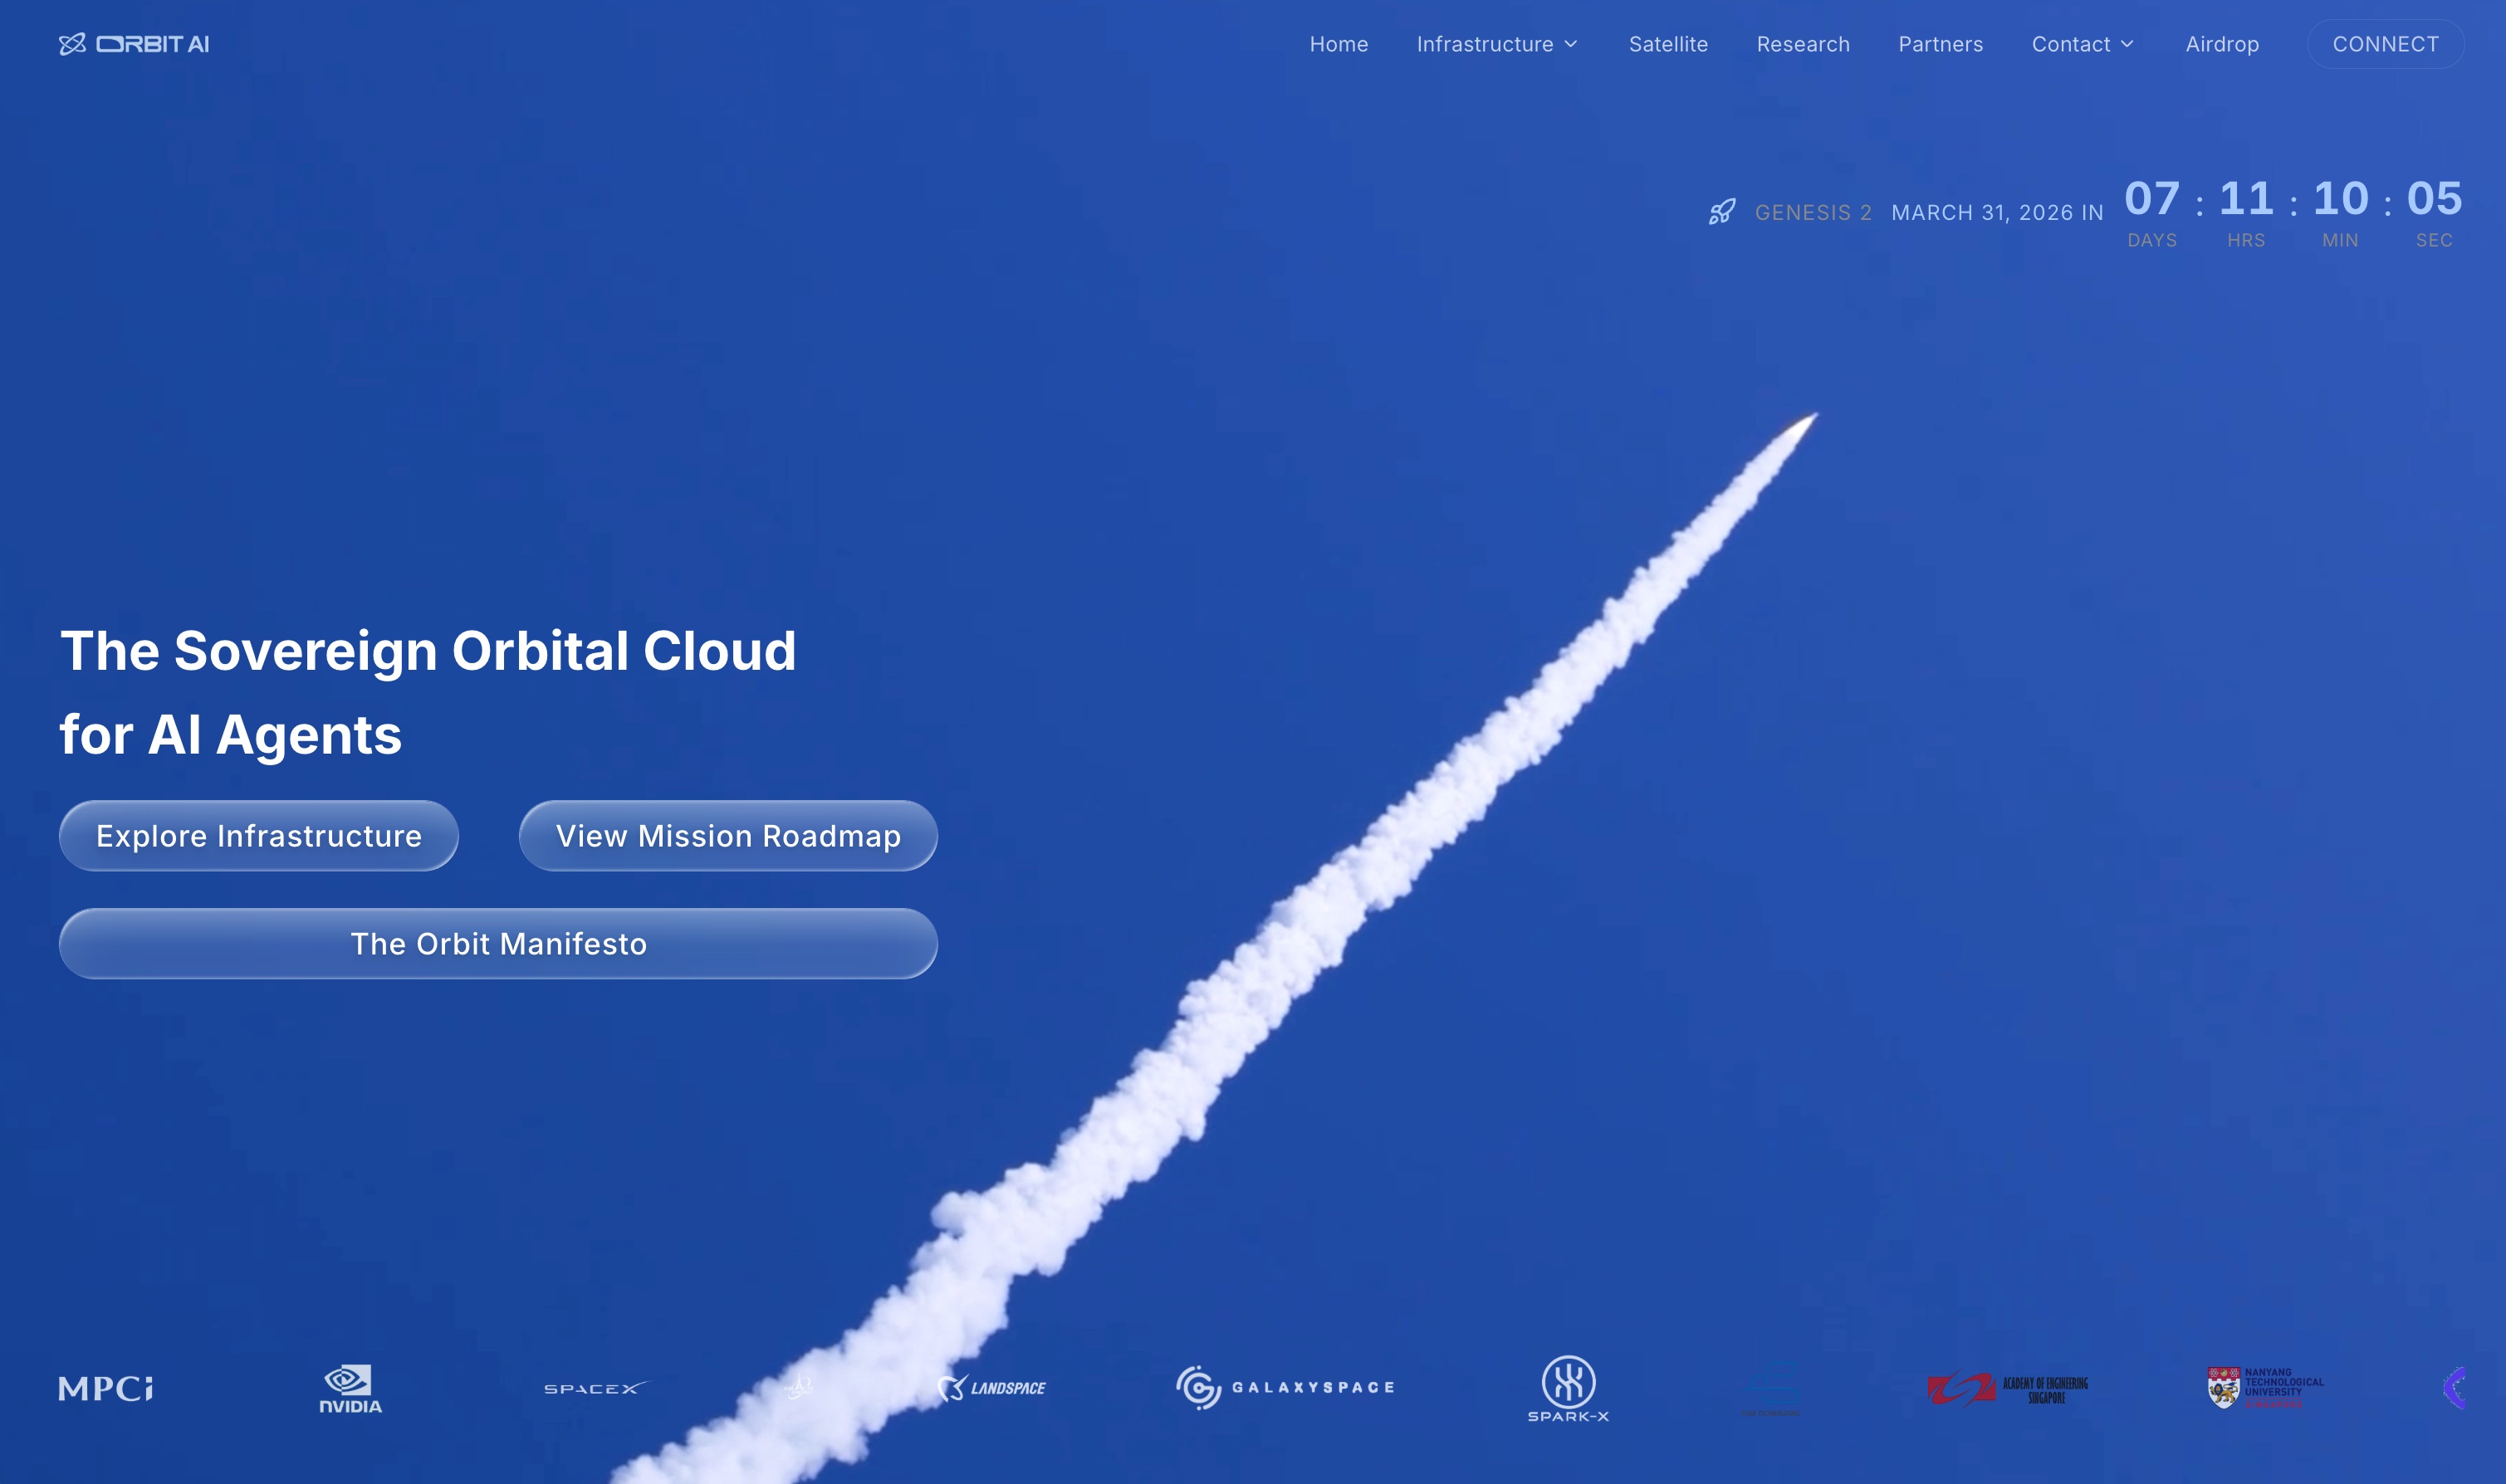Click the Orbit AI logo
Viewport: 2506px width, 1484px height.
pyautogui.click(x=134, y=44)
